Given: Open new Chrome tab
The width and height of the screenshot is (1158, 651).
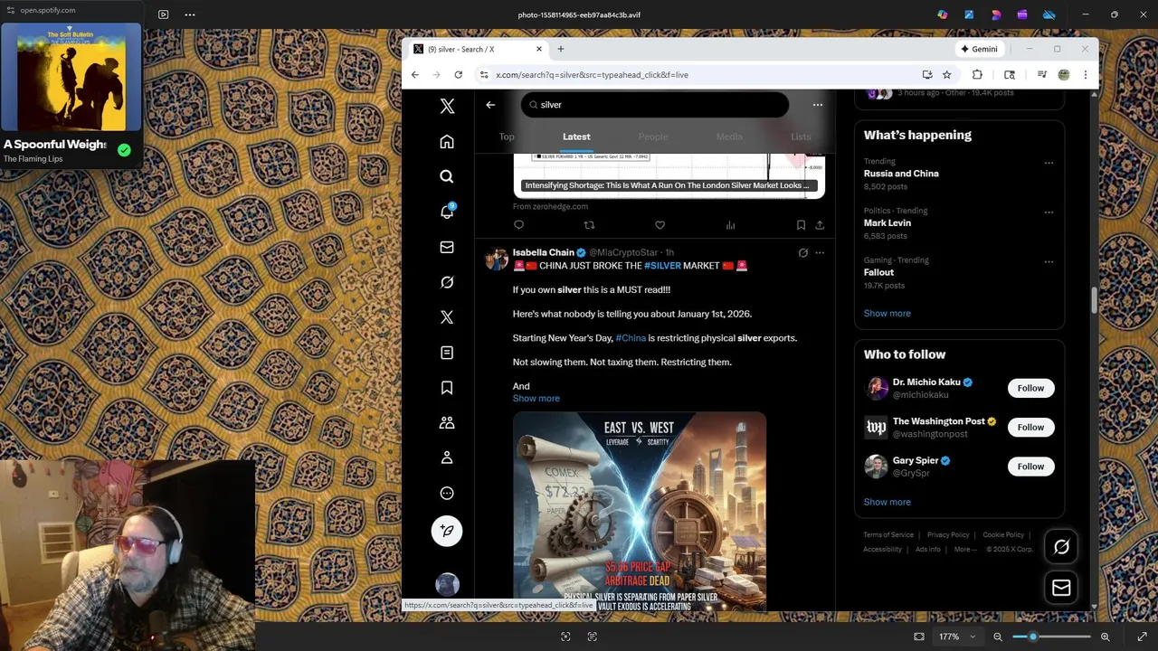Looking at the screenshot, I should pyautogui.click(x=561, y=49).
